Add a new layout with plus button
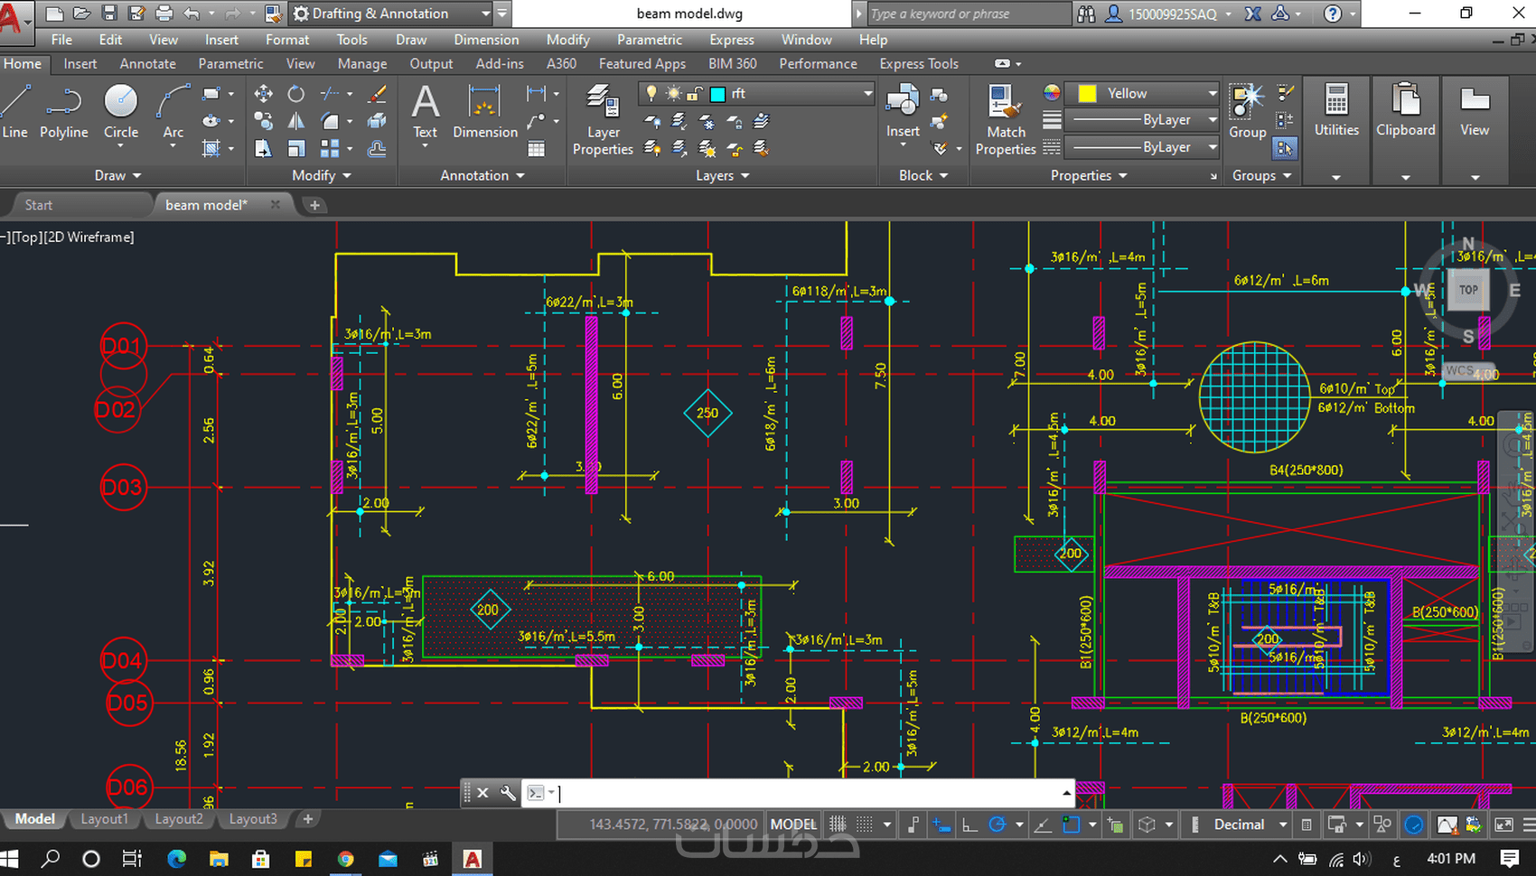 point(308,819)
